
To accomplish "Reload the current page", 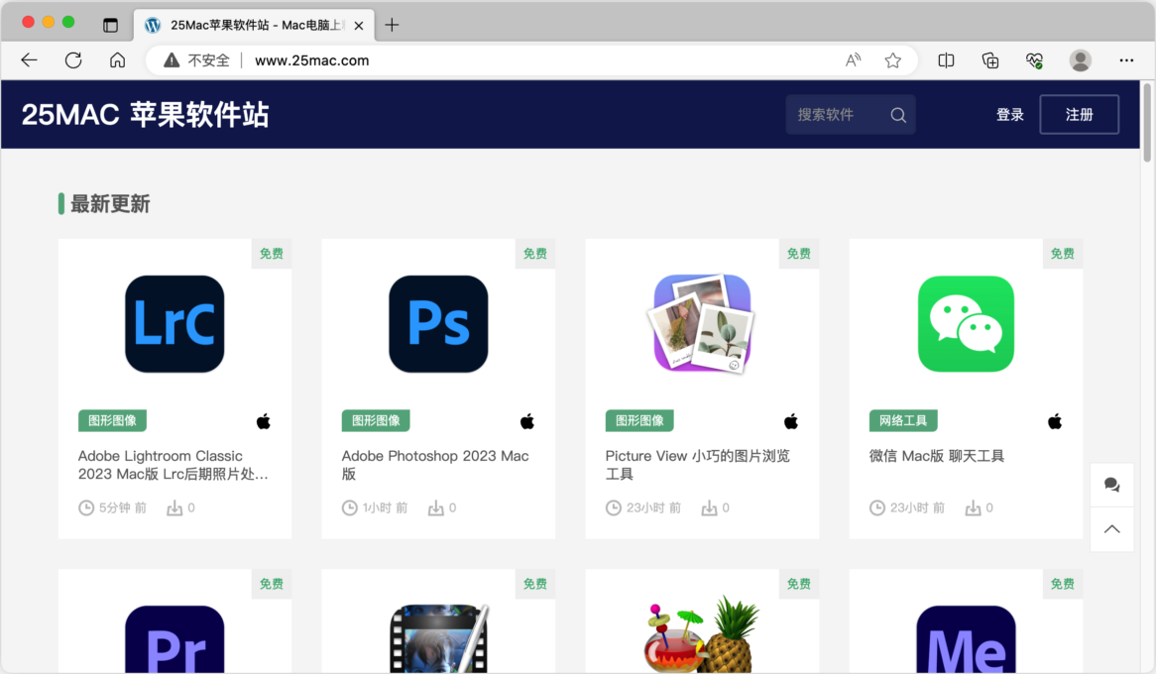I will point(73,60).
